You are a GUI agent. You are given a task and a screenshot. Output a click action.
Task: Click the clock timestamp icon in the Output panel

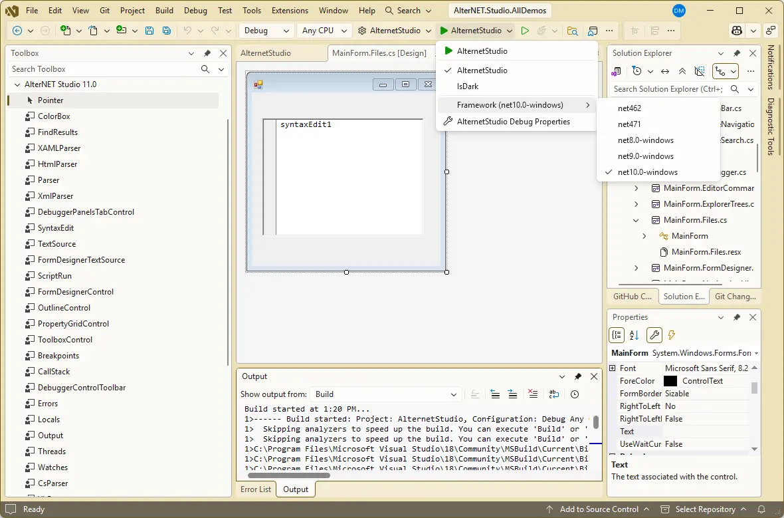[575, 394]
